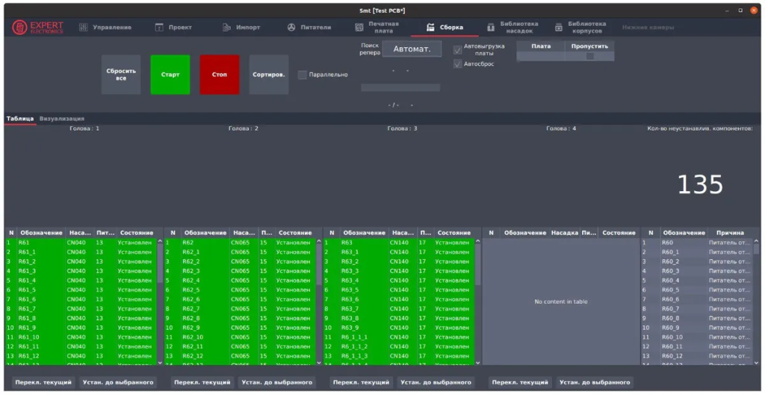
Task: Click scroll-up arrow of unplaced components table
Action: 756,241
